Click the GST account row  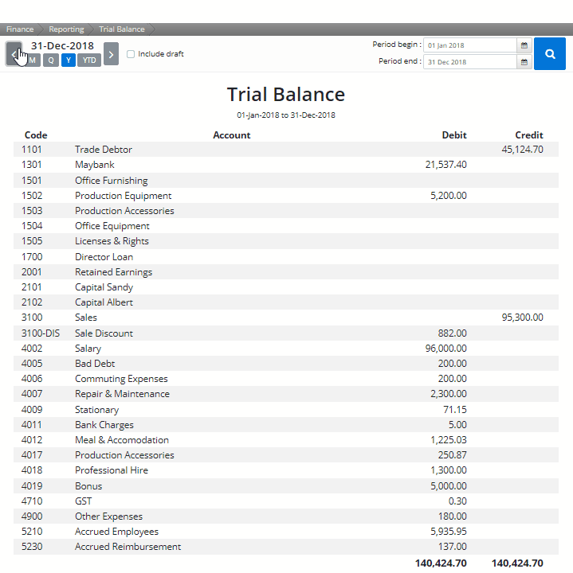286,501
